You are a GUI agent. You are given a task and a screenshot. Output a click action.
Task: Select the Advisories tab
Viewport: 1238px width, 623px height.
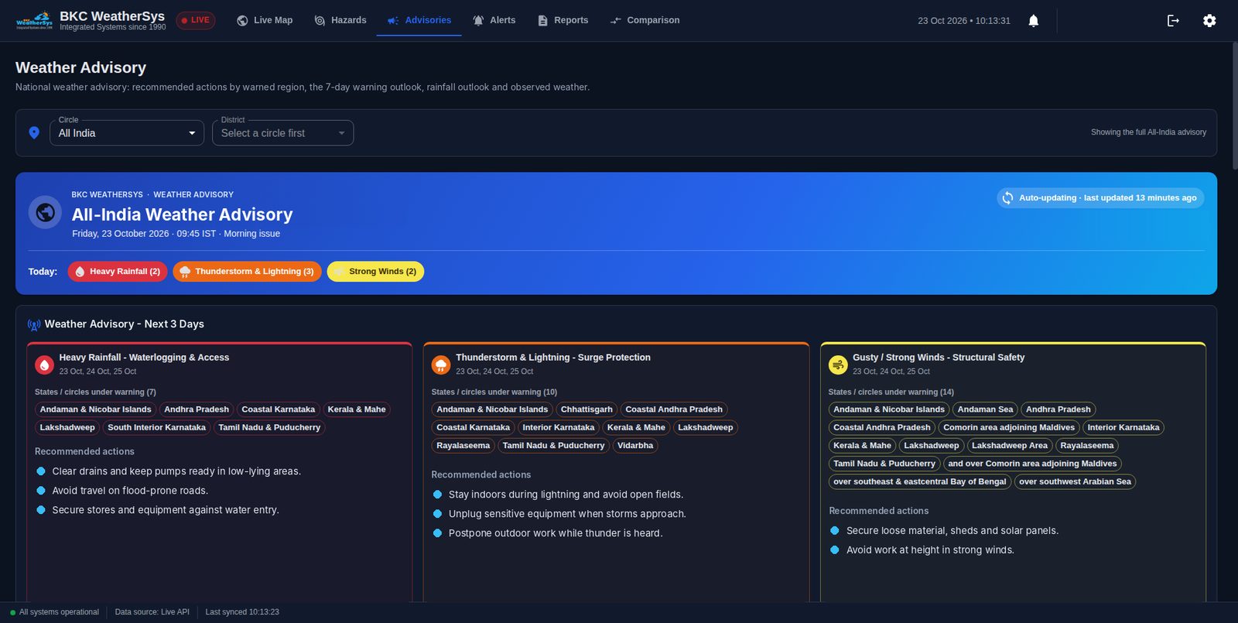pos(419,20)
